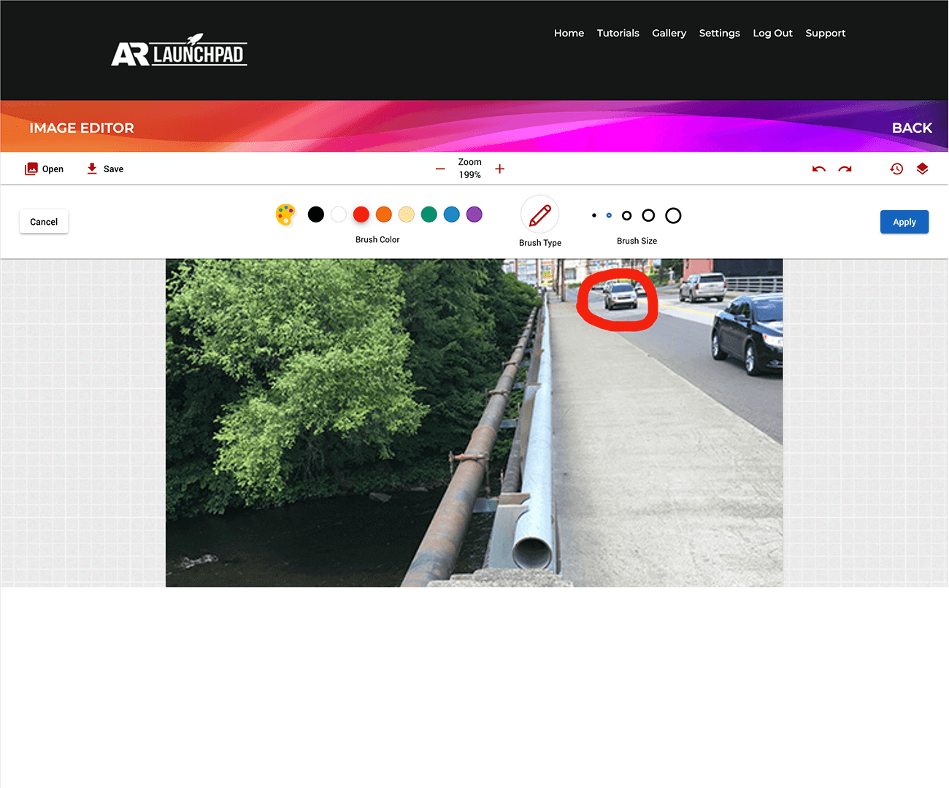Click the Log Out link
Viewport: 949px width, 788px height.
(773, 33)
